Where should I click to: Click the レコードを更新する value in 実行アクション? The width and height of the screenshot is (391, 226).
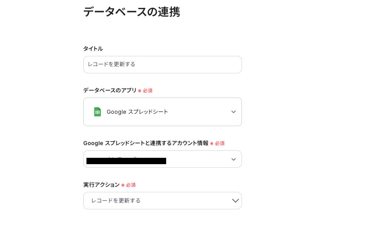[116, 201]
